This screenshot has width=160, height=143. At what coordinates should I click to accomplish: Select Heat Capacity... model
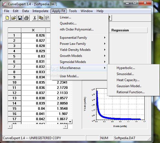tap(133, 80)
